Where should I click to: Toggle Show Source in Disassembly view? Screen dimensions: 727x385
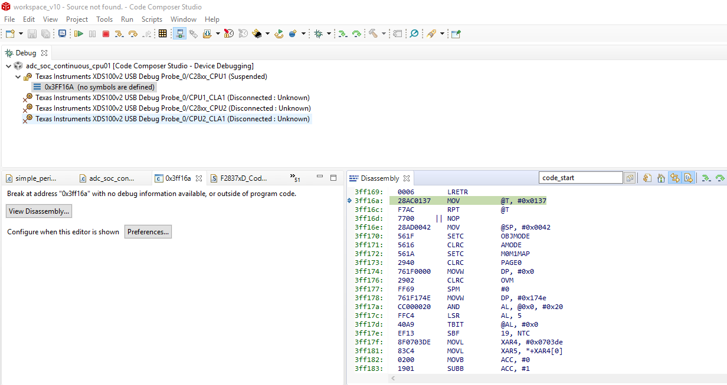(688, 178)
